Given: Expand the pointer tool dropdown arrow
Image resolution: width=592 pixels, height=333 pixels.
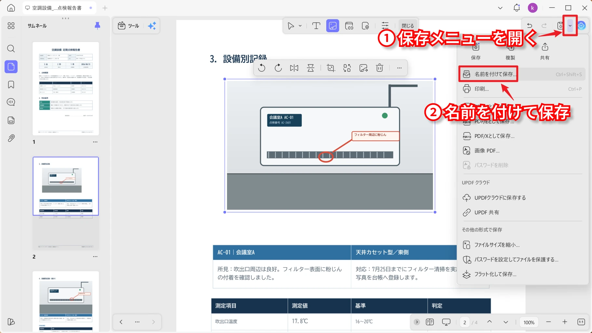Looking at the screenshot, I should point(300,26).
